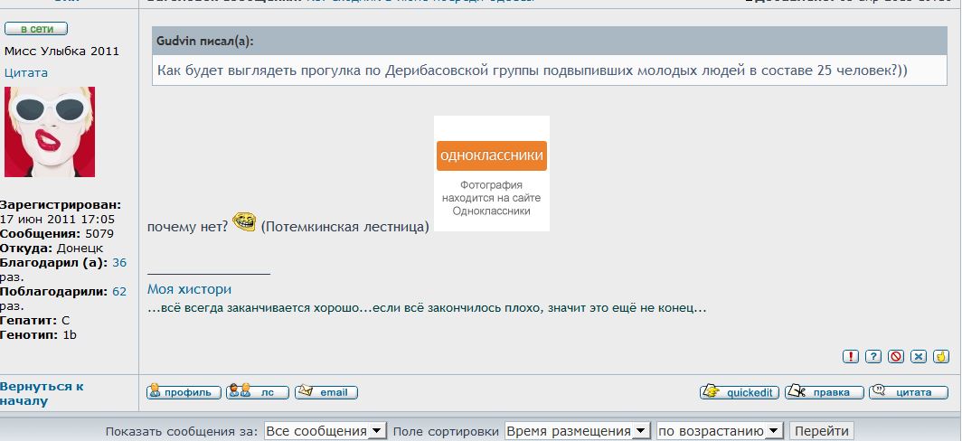Click the email button for this user
The image size is (962, 441).
(x=326, y=392)
